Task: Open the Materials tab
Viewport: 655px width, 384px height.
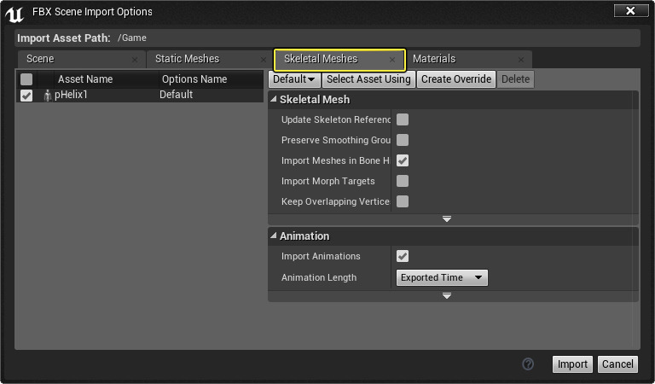Action: pos(434,59)
